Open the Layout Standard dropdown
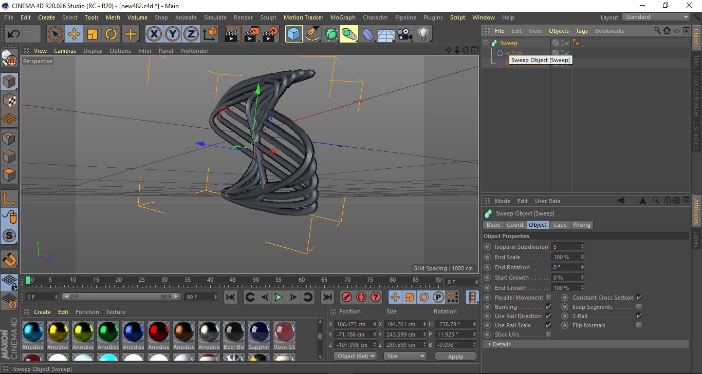The width and height of the screenshot is (702, 374). coord(656,17)
